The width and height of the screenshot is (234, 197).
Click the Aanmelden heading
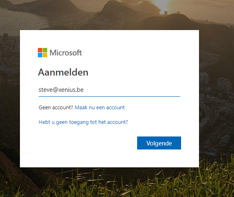coord(63,72)
